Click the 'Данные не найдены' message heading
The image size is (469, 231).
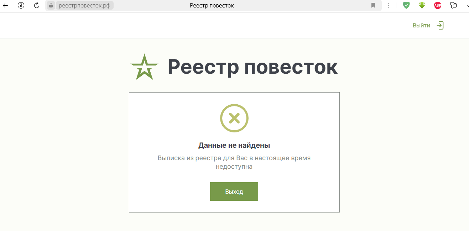click(x=234, y=145)
